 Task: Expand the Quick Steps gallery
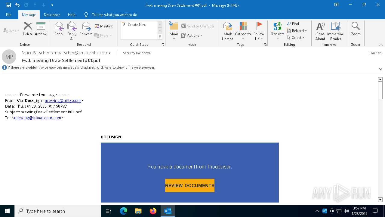tap(160, 37)
